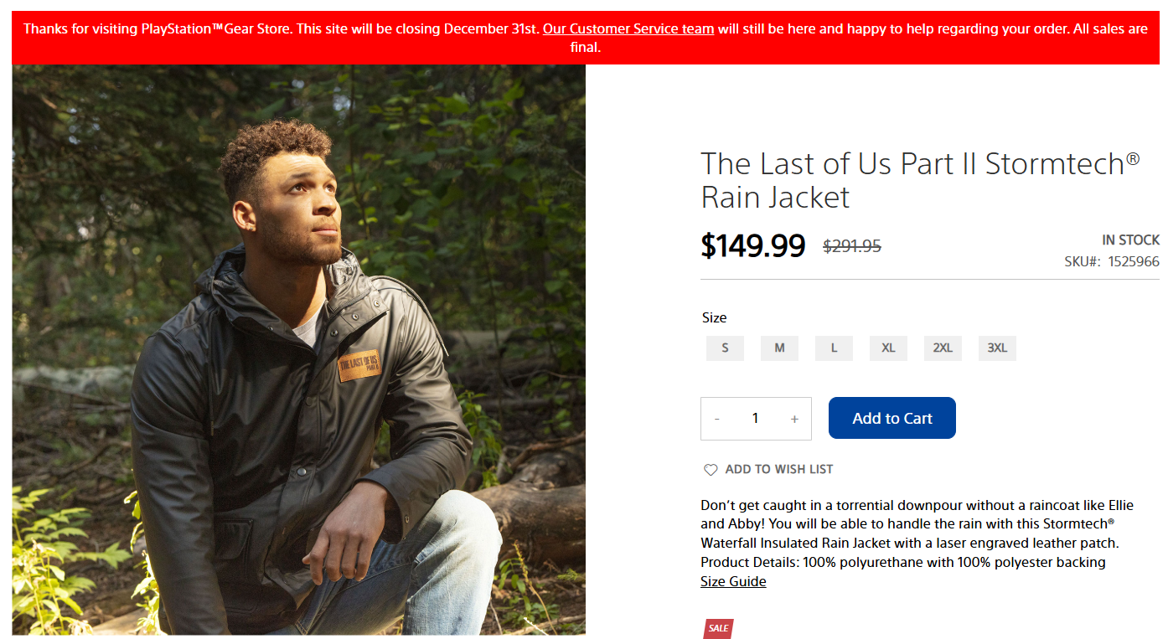1168x639 pixels.
Task: Click the red SALE badge
Action: pos(718,628)
